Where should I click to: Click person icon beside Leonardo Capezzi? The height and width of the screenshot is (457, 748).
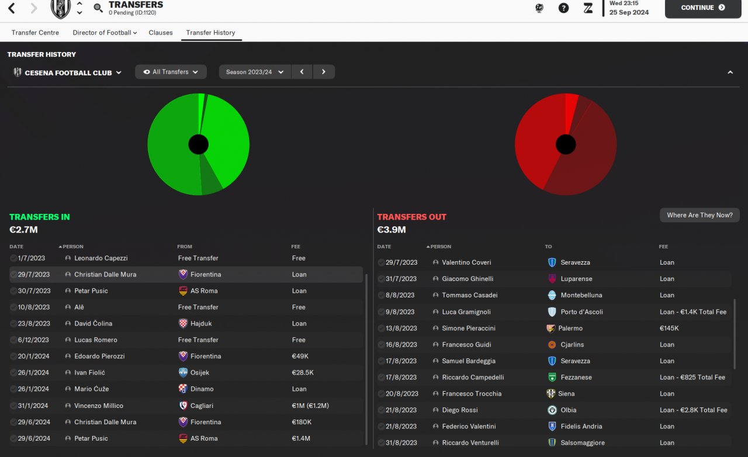coord(68,258)
